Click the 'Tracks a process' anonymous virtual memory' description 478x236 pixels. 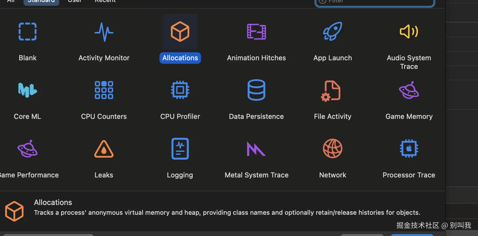coord(227,213)
